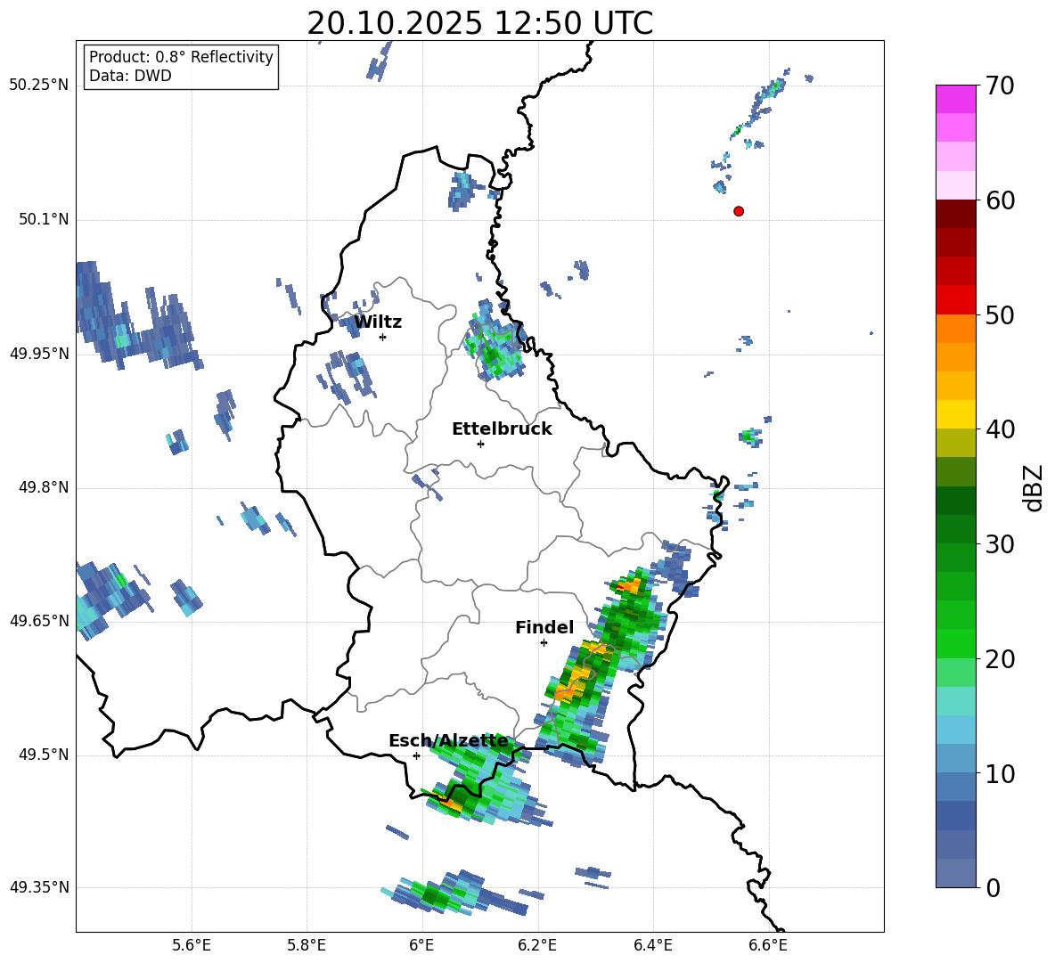The height and width of the screenshot is (963, 1055).
Task: Click the 'Product: 0.8° Reflectivity' text
Action: click(x=181, y=56)
